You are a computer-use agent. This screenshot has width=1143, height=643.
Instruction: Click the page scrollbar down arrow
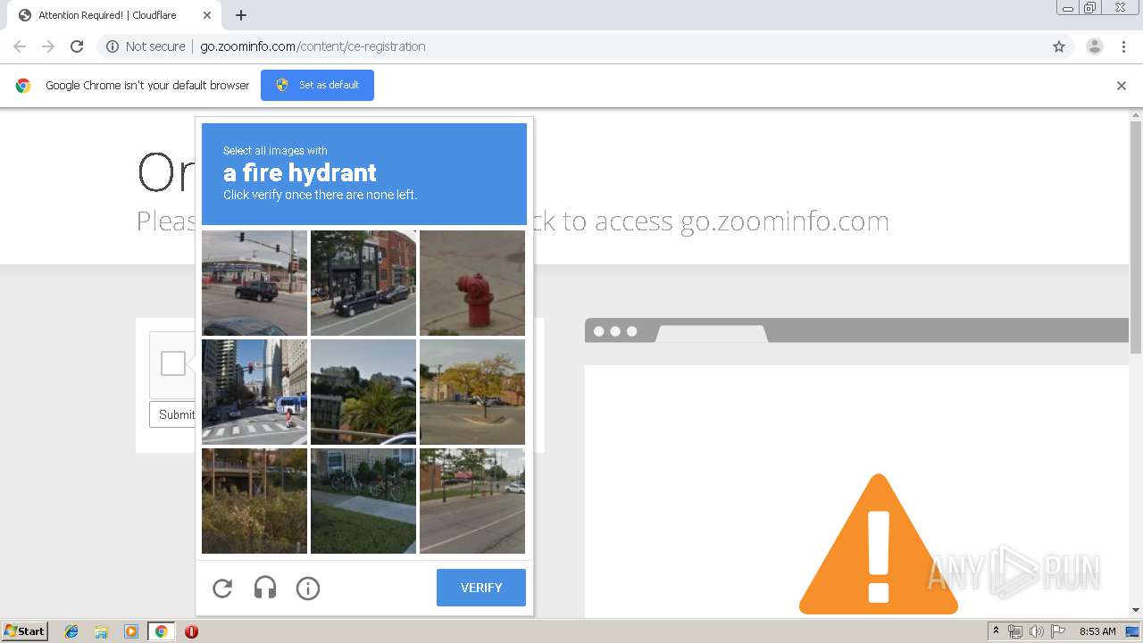tap(1136, 610)
